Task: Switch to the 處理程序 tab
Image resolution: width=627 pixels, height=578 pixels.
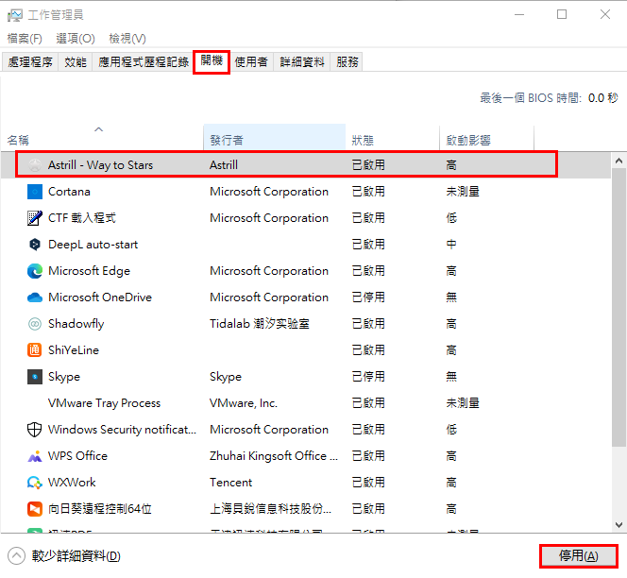Action: point(30,62)
